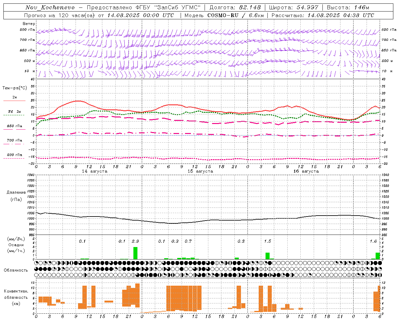Viewport: 398px width, 319px height.
Task: Click the 16 августа date label
Action: pos(306,171)
